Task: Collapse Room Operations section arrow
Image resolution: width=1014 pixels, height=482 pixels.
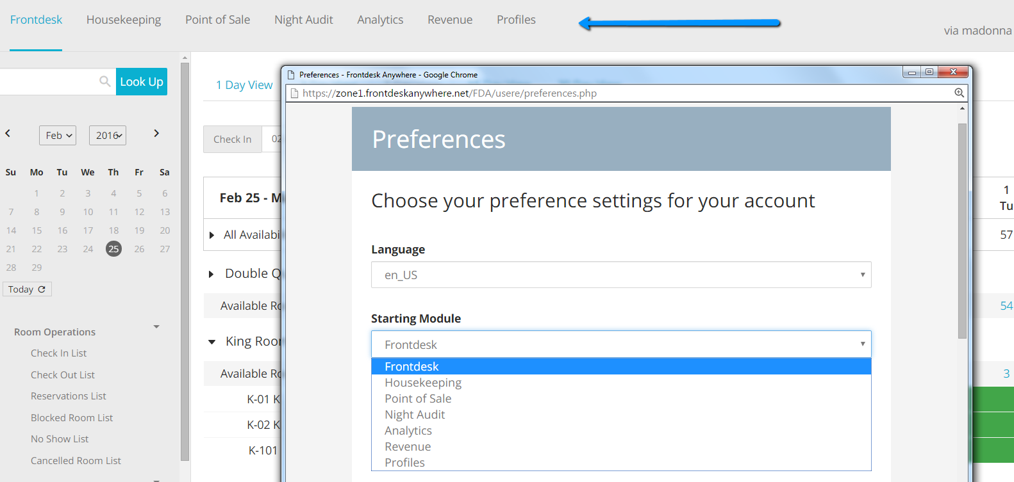Action: (156, 326)
